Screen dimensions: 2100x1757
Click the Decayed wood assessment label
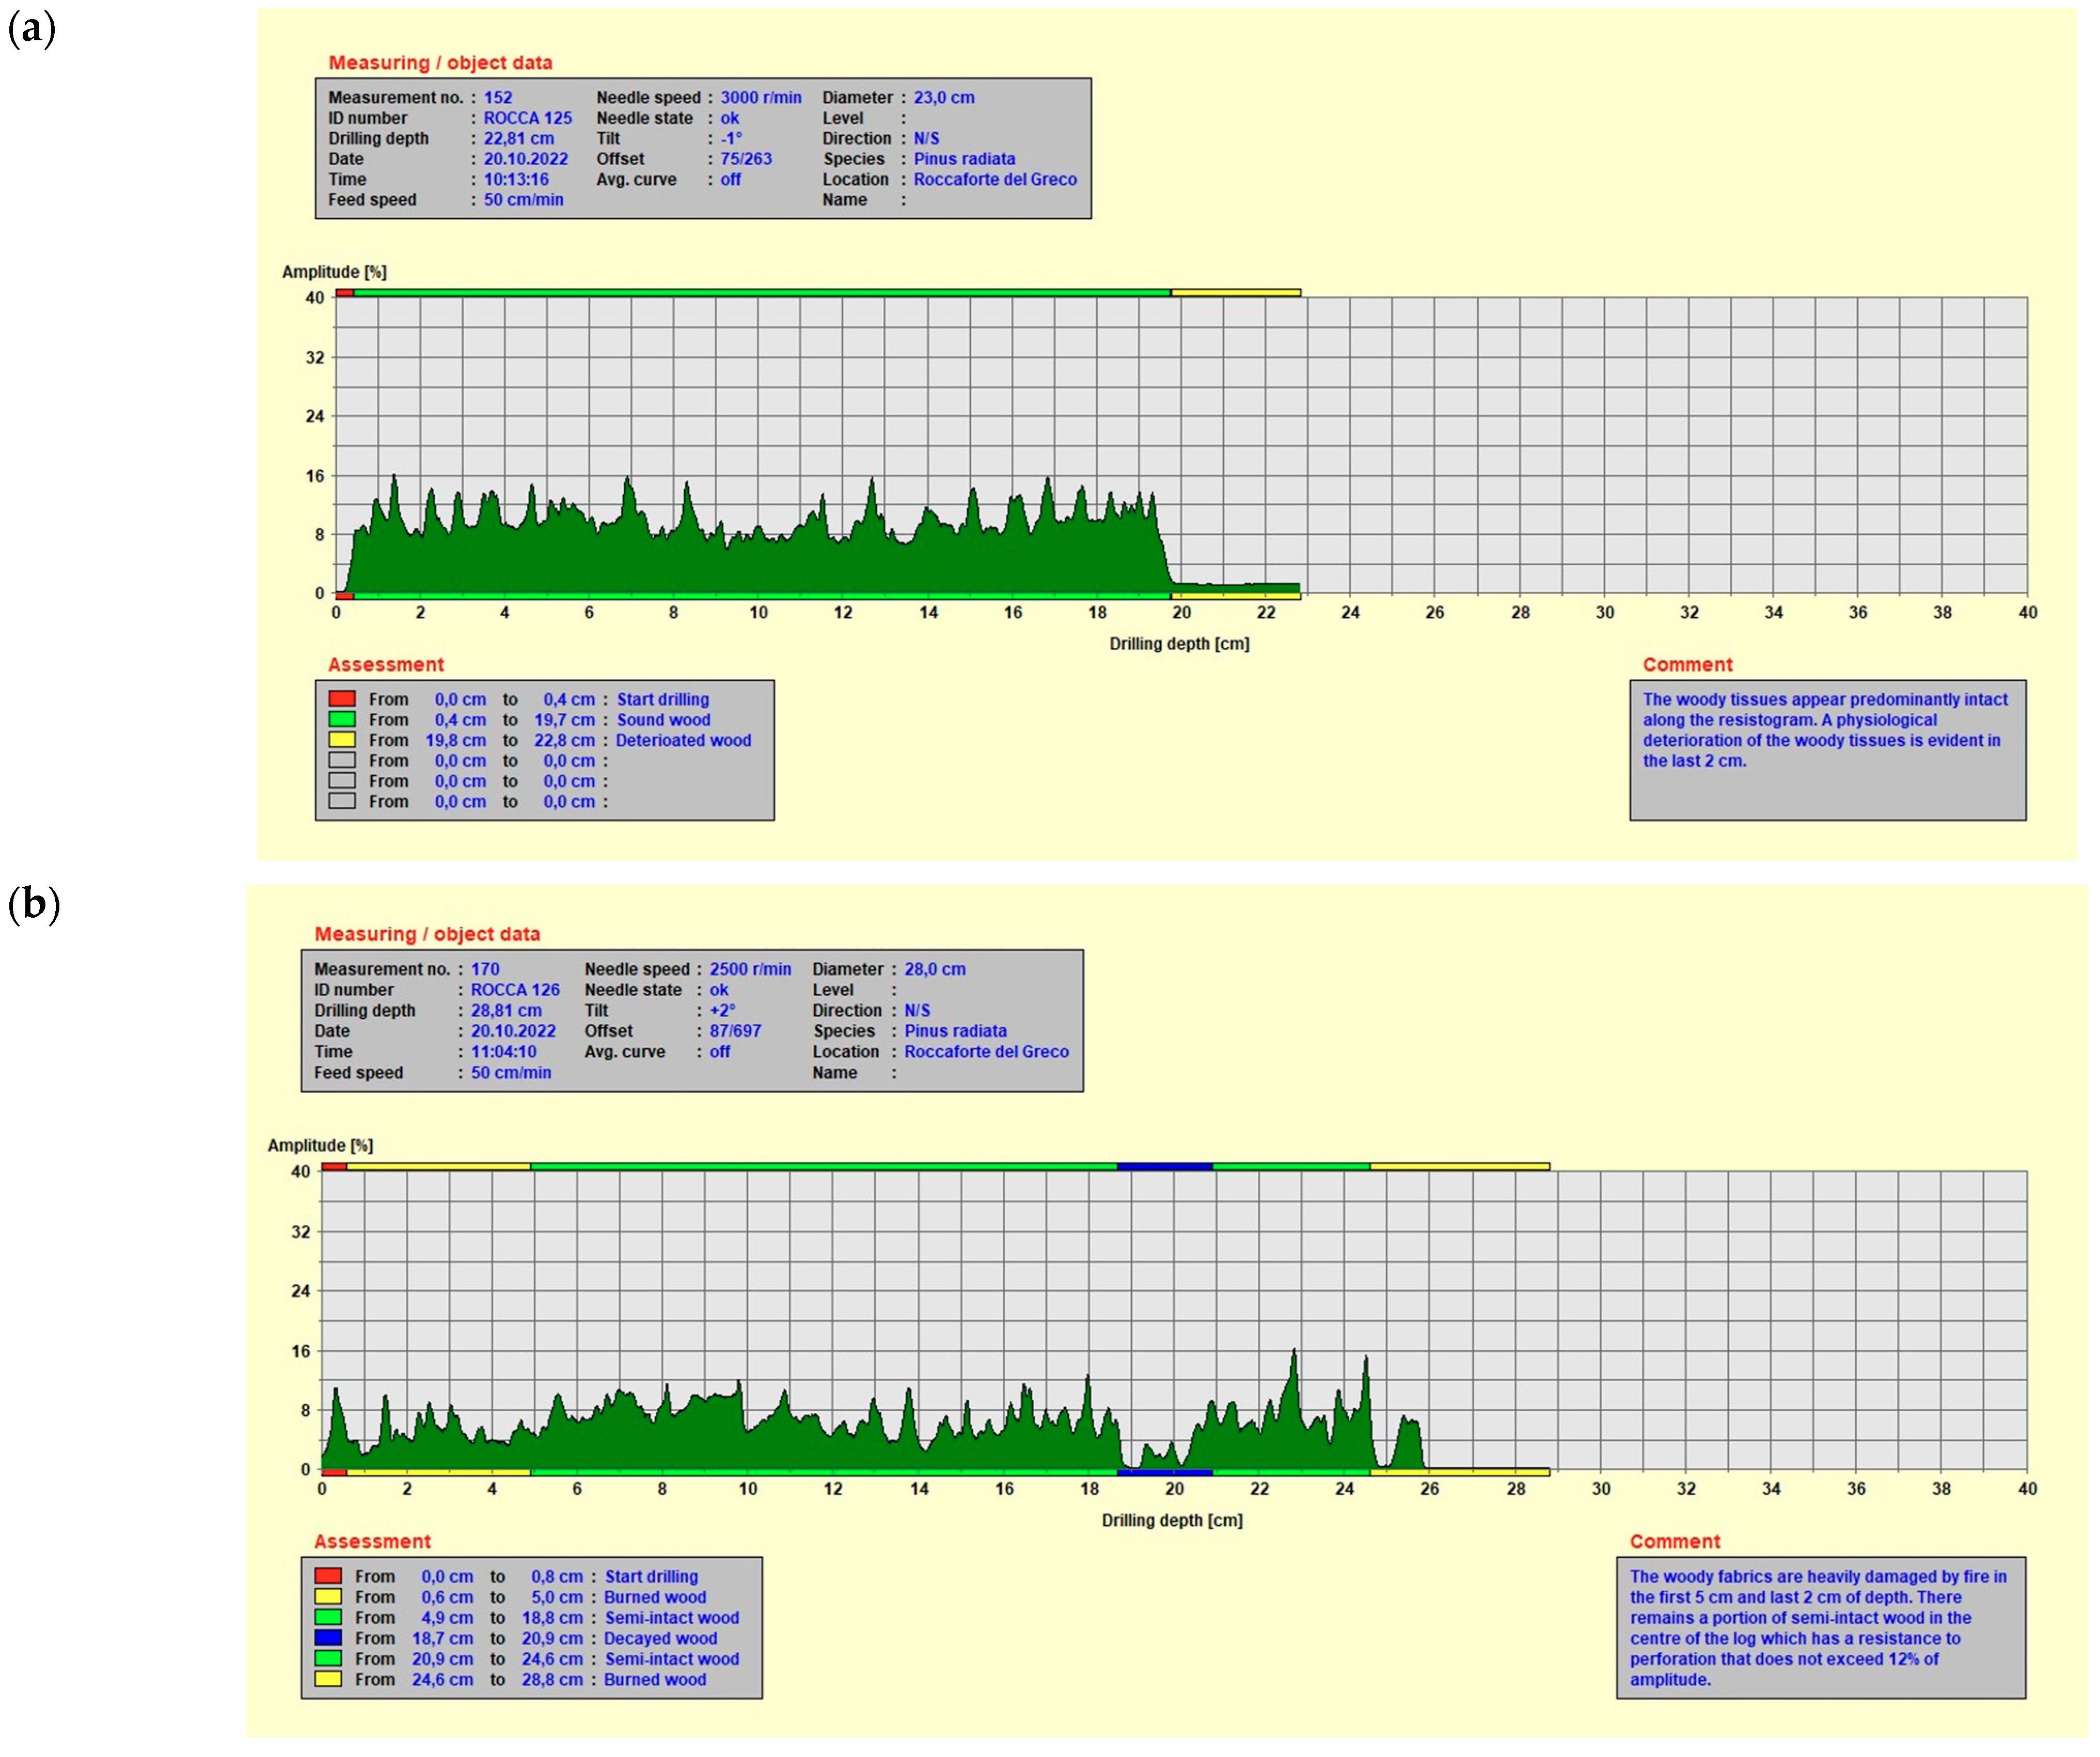660,1638
